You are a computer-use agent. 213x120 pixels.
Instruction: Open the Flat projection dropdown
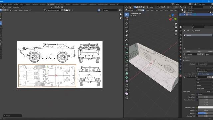coord(204,83)
